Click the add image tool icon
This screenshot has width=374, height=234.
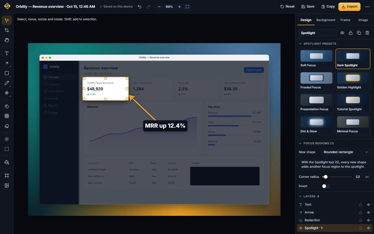click(7, 185)
